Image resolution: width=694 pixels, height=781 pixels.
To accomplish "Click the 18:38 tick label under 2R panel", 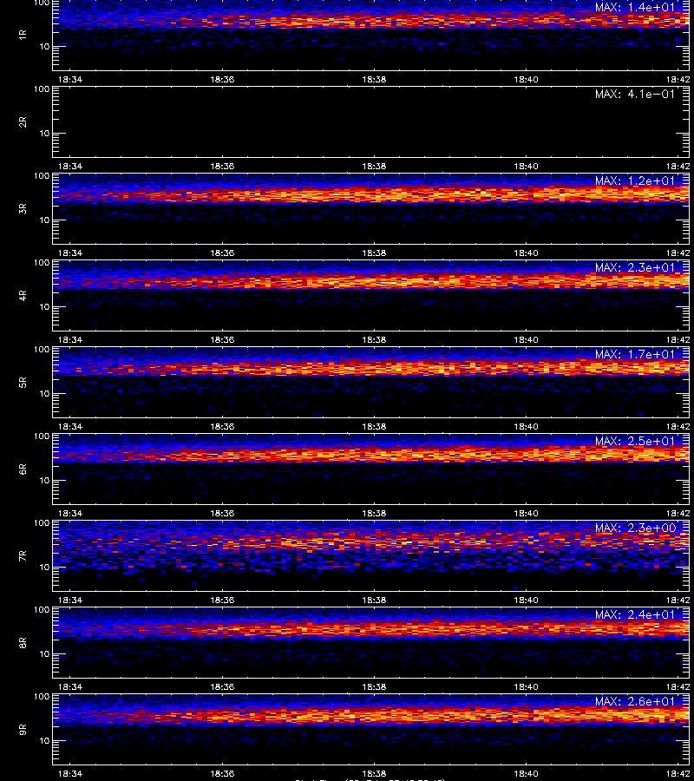I will (x=374, y=167).
